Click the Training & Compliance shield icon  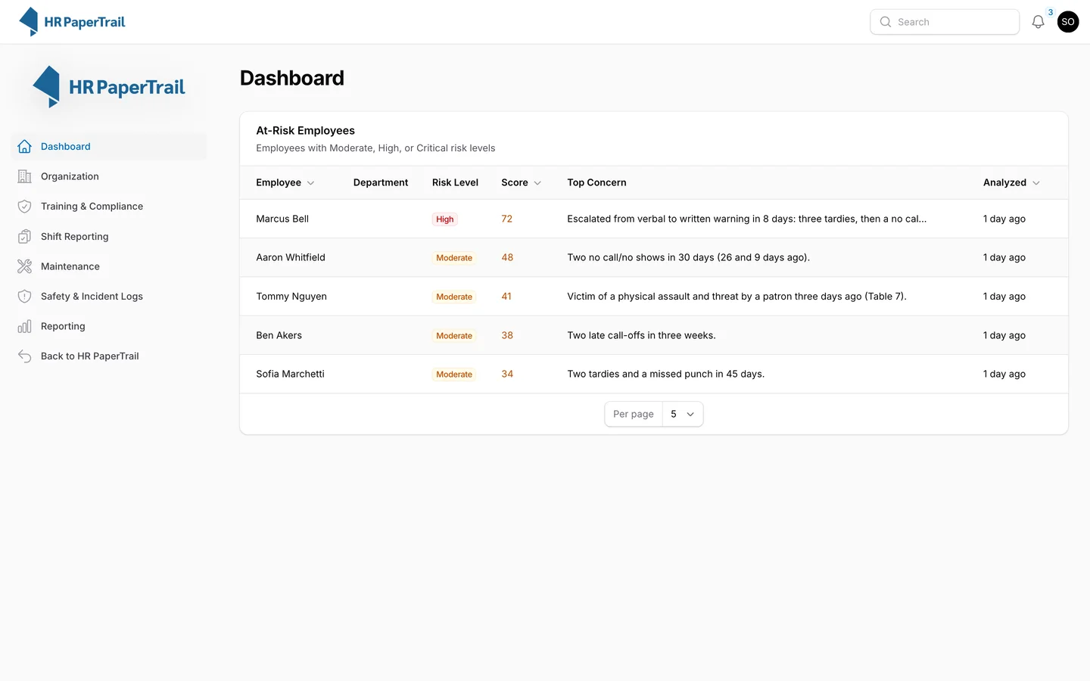pyautogui.click(x=24, y=207)
